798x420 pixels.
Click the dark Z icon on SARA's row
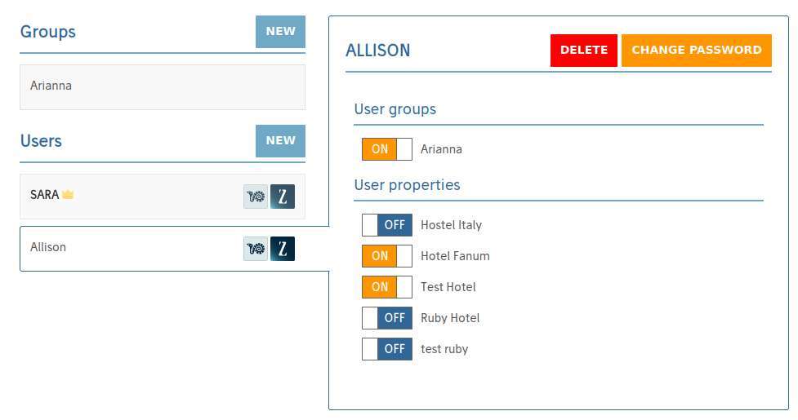[x=283, y=197]
